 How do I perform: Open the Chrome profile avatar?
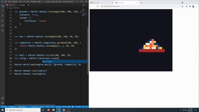[193, 6]
